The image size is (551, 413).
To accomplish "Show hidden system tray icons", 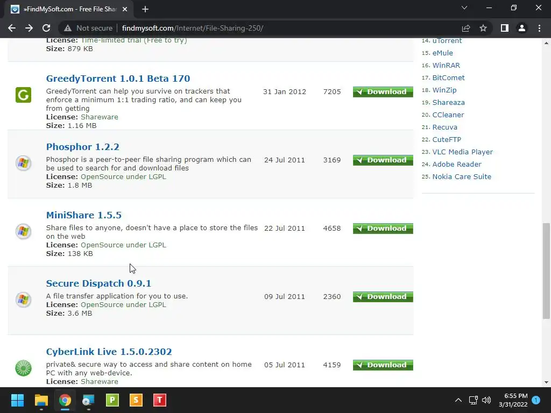I will (x=458, y=400).
